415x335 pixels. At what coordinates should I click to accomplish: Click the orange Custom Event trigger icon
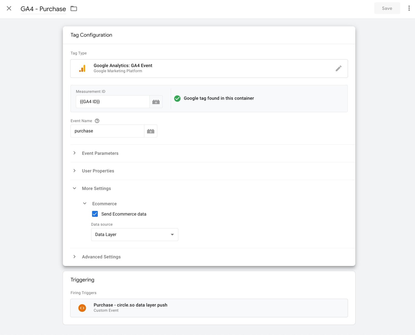coord(82,308)
